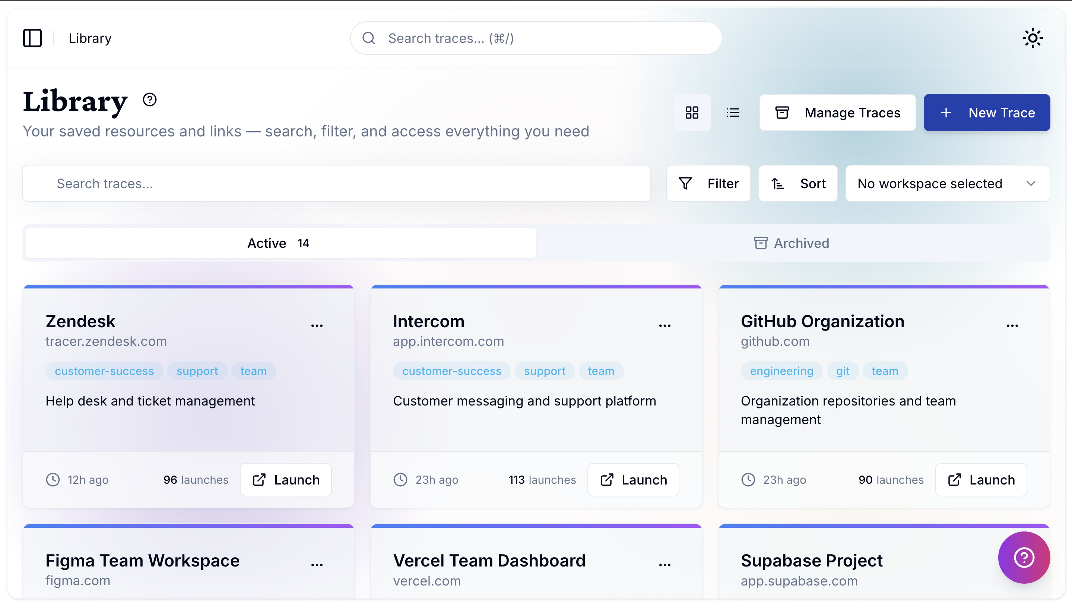The image size is (1072, 606).
Task: Click the help icon beside Library heading
Action: tap(149, 99)
